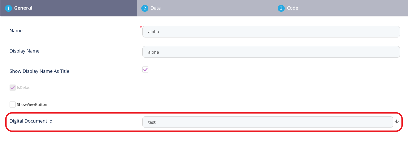Go to the Code tab
Screen dimensions: 408x145
click(x=292, y=8)
